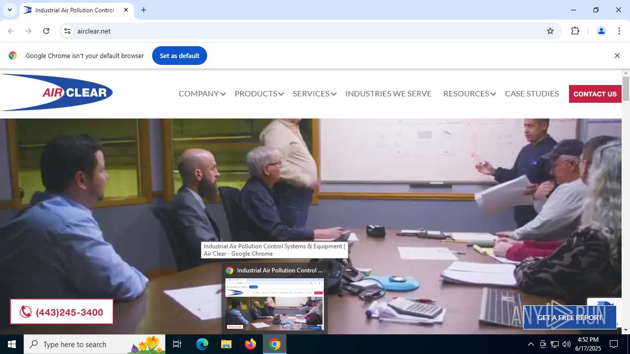The height and width of the screenshot is (354, 630).
Task: Click the Chrome taskbar icon
Action: pyautogui.click(x=275, y=344)
